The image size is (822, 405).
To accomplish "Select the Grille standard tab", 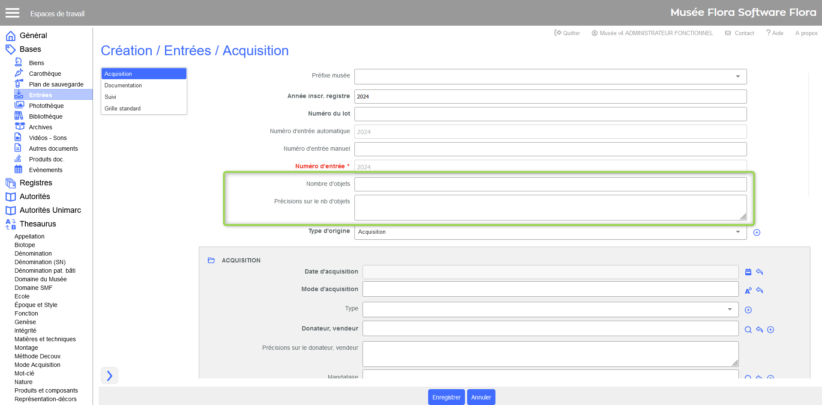I will (144, 108).
